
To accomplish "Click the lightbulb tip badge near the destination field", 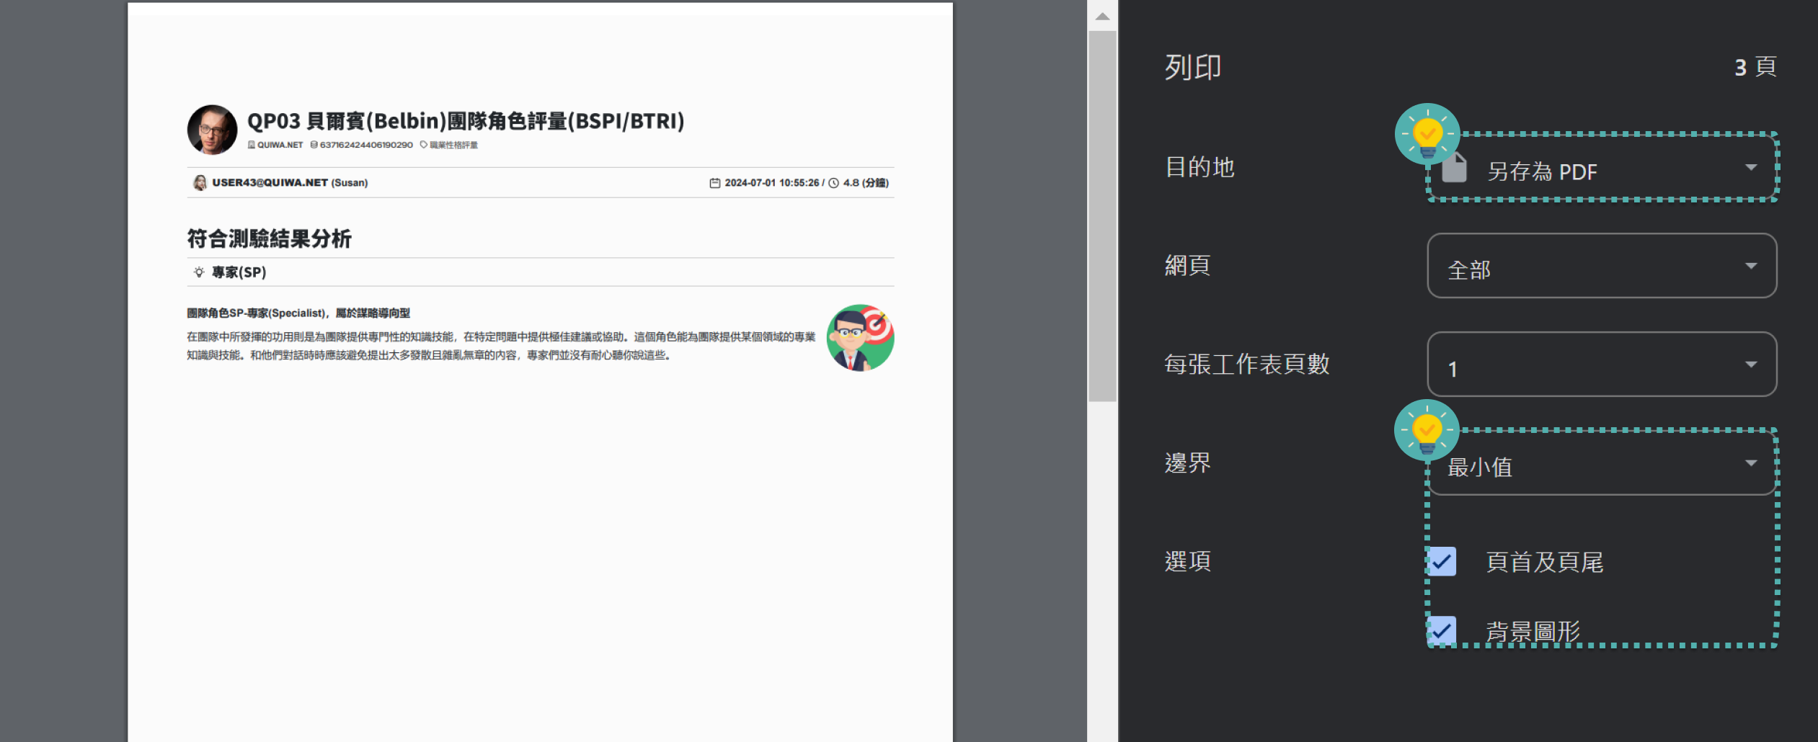I will 1428,134.
